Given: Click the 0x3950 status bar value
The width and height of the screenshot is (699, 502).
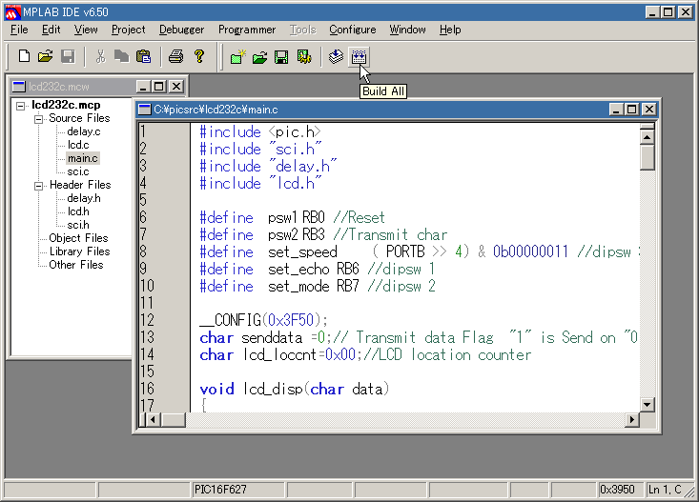Looking at the screenshot, I should click(621, 490).
